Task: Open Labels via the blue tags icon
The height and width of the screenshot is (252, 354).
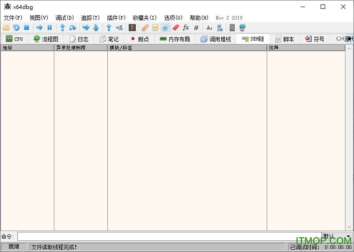Action: coord(166,28)
